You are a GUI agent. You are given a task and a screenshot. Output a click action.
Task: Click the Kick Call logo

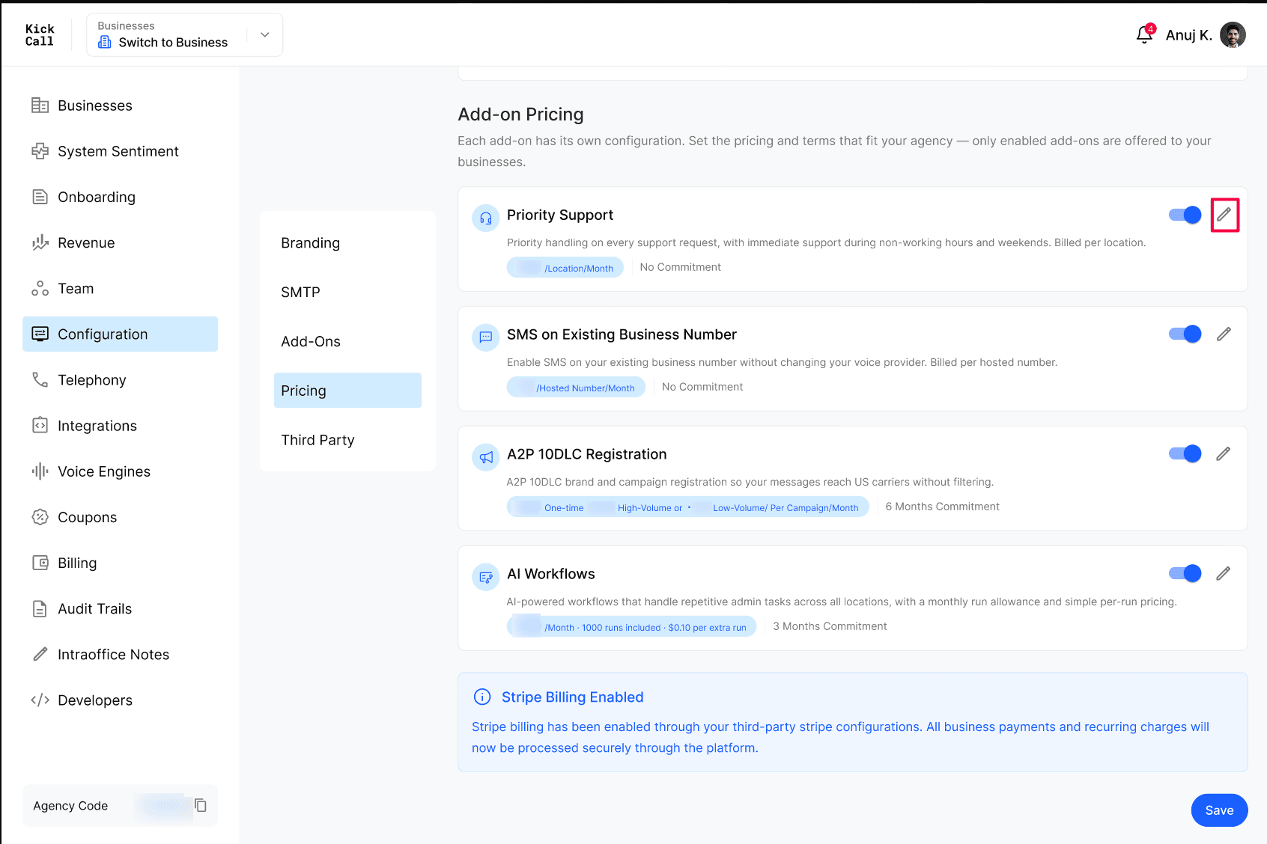pos(40,35)
